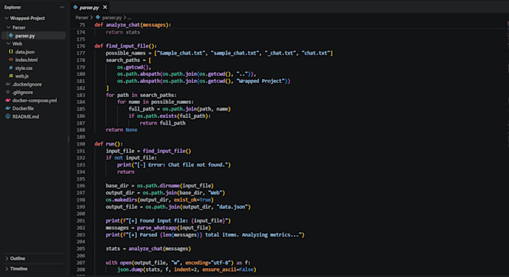Click the pink whale icon beside docker-compose.yml
509x277 pixels.
coord(8,101)
